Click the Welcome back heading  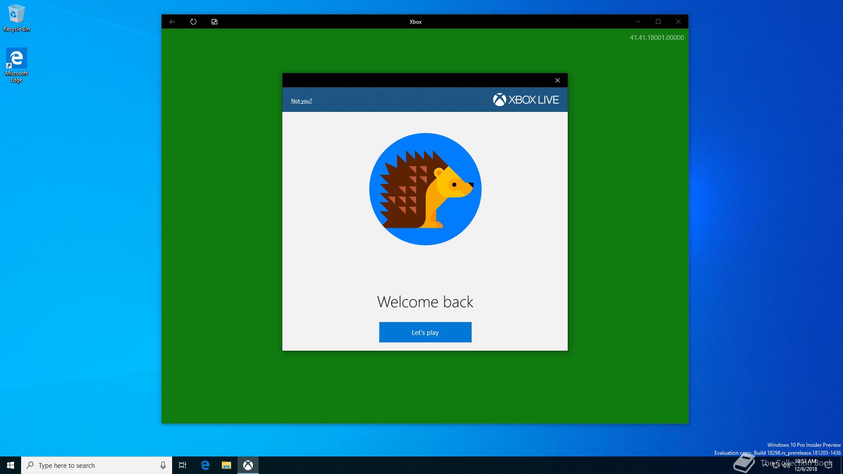425,302
